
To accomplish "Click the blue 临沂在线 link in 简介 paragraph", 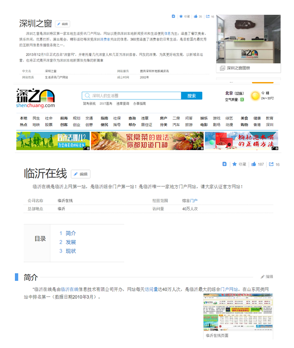I will point(70,290).
